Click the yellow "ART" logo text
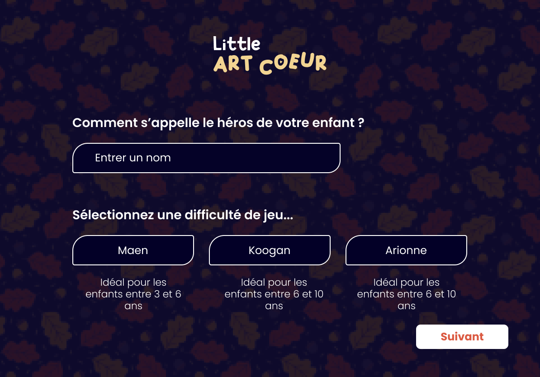The width and height of the screenshot is (540, 377). click(x=232, y=64)
